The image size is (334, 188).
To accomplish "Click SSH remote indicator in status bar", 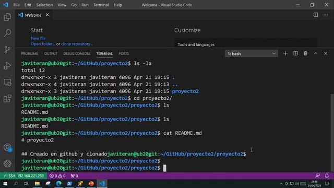I will pyautogui.click(x=23, y=176).
